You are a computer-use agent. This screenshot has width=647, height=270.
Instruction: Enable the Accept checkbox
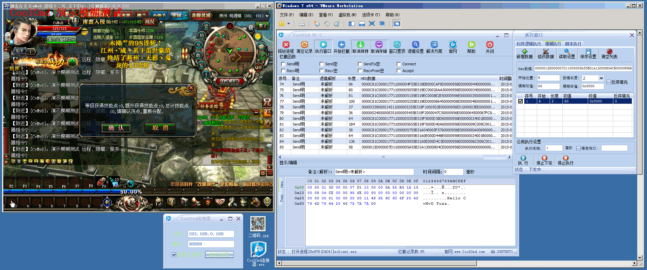tap(399, 71)
